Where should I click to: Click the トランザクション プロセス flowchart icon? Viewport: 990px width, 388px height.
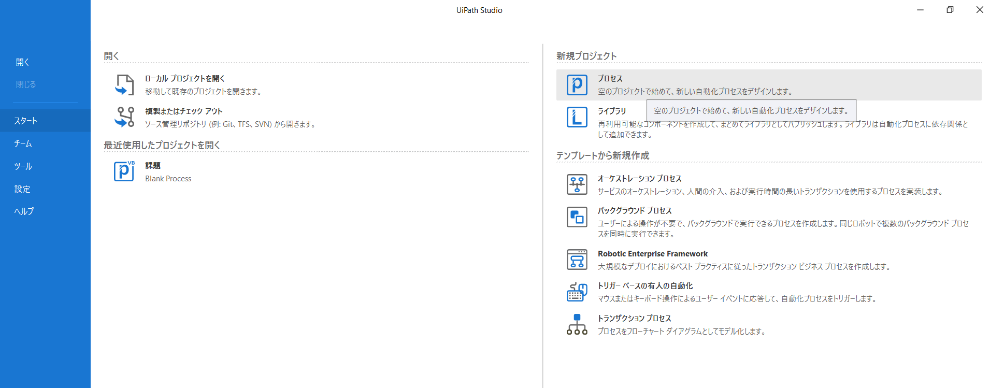click(x=577, y=324)
